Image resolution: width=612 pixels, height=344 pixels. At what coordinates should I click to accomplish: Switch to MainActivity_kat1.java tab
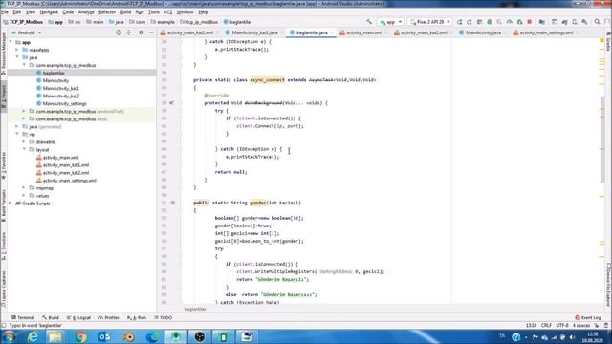click(x=254, y=32)
